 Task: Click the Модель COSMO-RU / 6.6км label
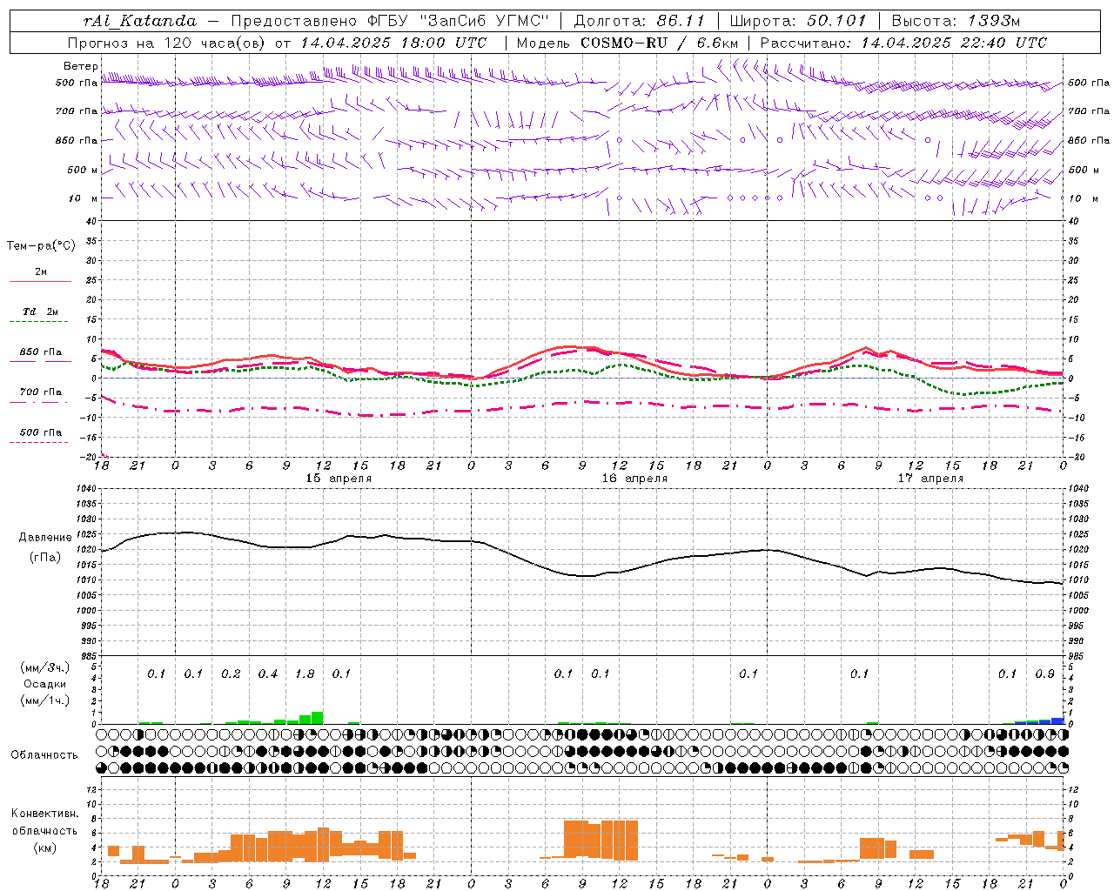(627, 43)
